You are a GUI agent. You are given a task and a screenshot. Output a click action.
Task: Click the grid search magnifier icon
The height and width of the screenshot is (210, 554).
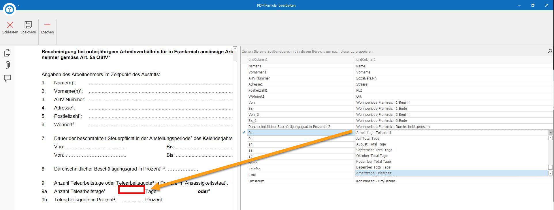(x=550, y=51)
